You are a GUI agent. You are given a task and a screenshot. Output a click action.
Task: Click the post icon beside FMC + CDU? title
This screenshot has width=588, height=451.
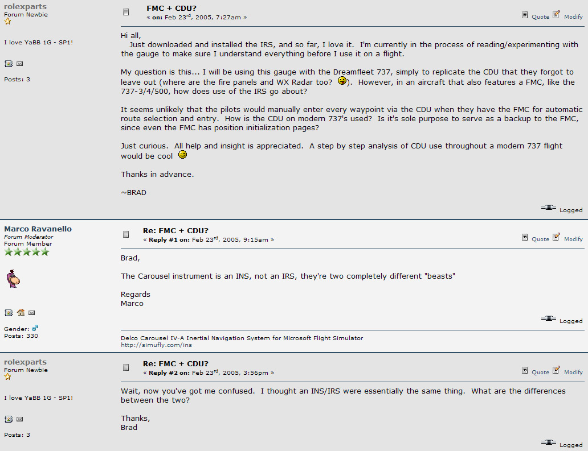[x=126, y=12]
